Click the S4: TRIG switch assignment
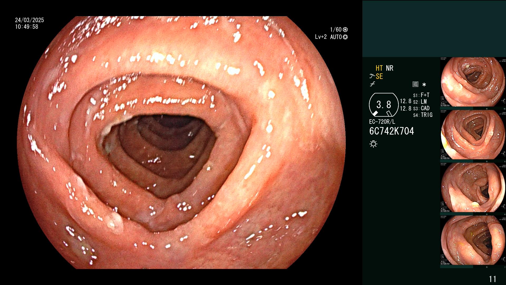This screenshot has height=285, width=506. pos(423,115)
